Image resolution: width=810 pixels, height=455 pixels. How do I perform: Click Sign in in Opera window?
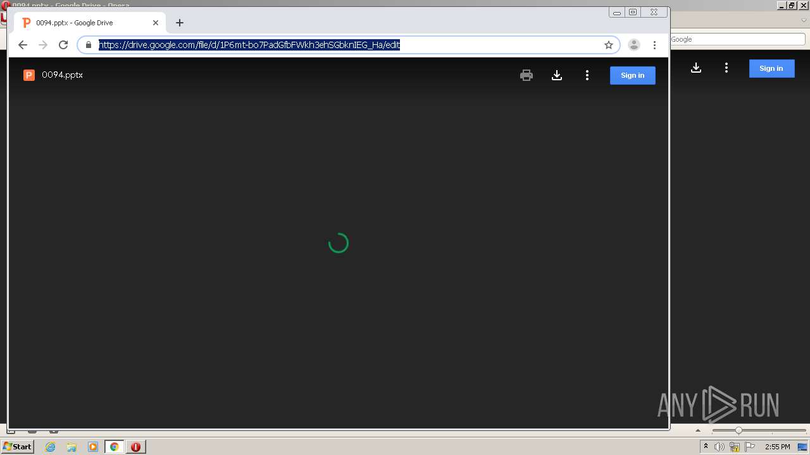[771, 68]
